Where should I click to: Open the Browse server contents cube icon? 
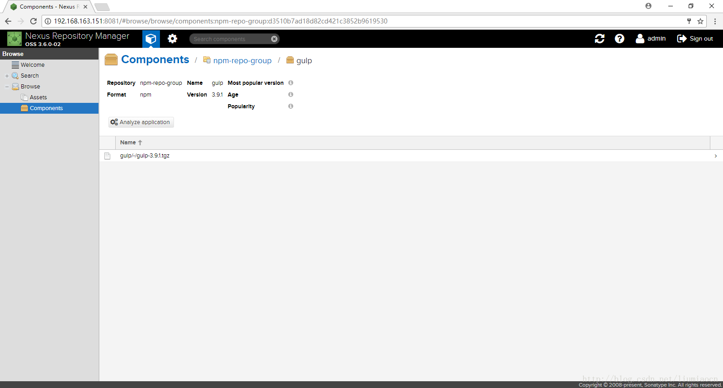tap(151, 39)
